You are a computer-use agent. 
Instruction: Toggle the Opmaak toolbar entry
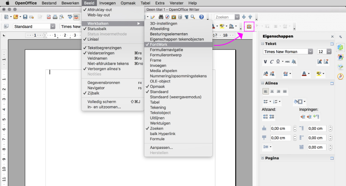pos(178,86)
